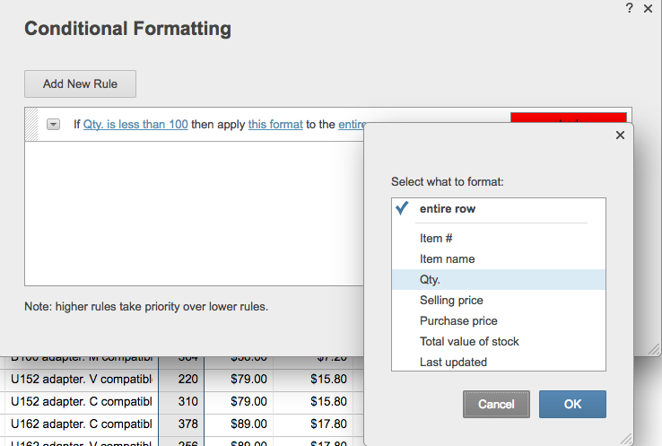The width and height of the screenshot is (662, 446).
Task: Choose 'Item name' column option
Action: click(x=447, y=259)
